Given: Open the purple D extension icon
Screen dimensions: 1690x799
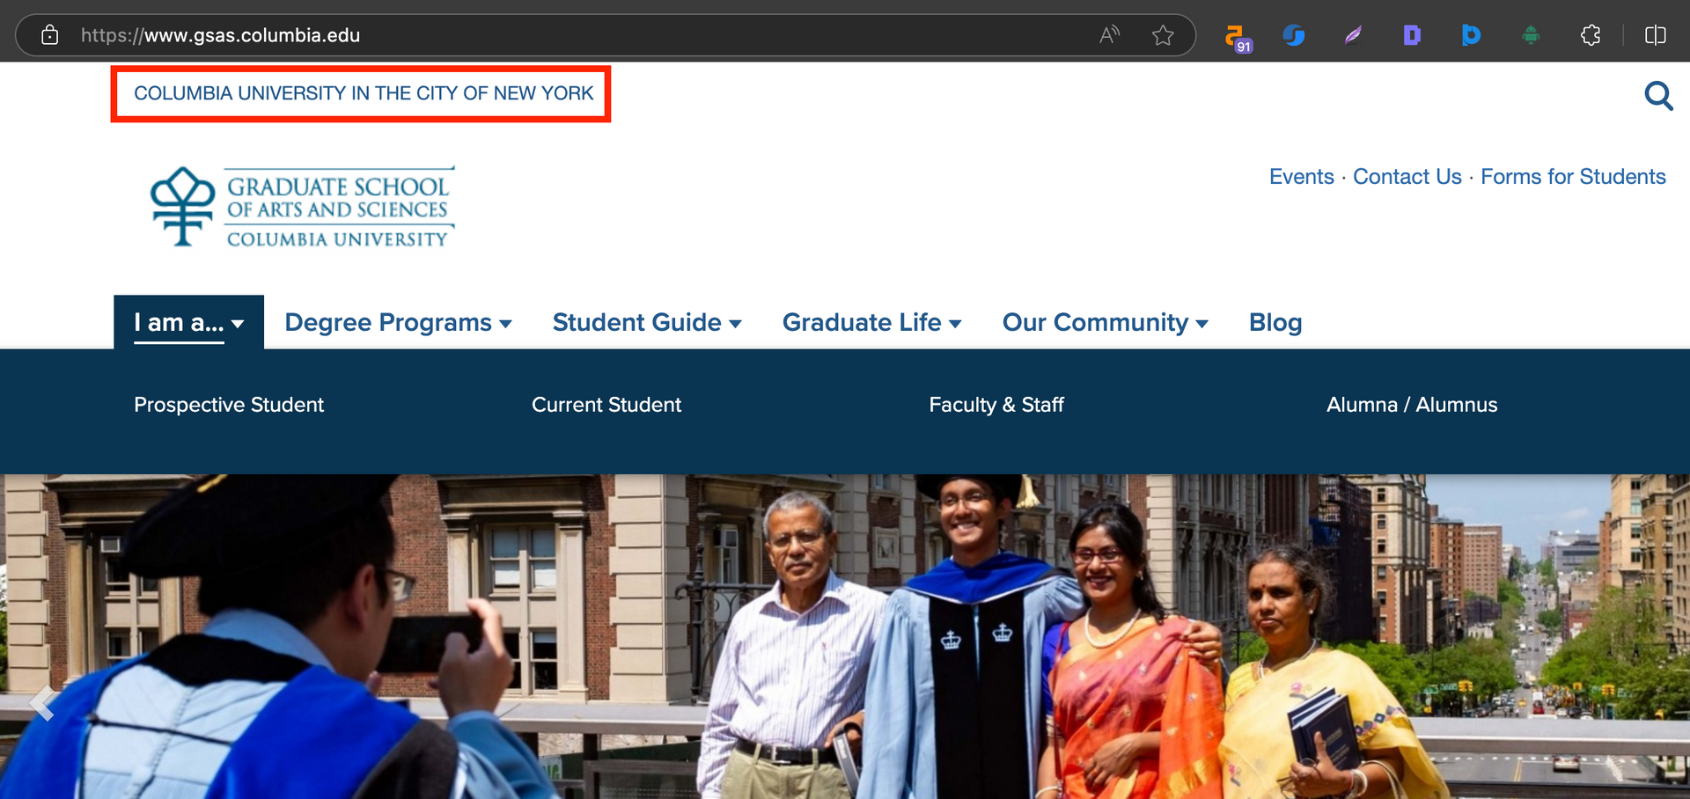Looking at the screenshot, I should coord(1412,35).
